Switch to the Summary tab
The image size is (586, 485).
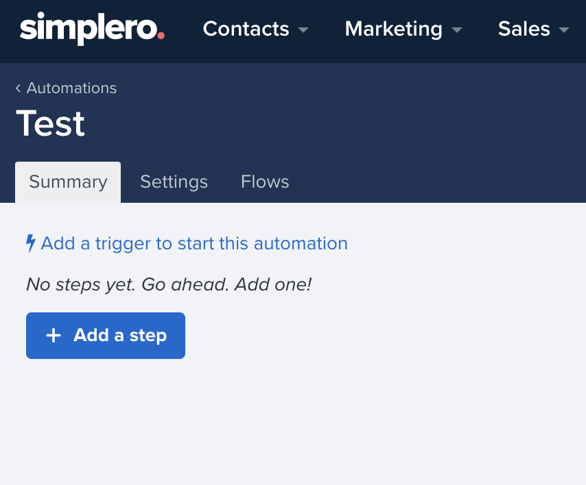coord(68,182)
